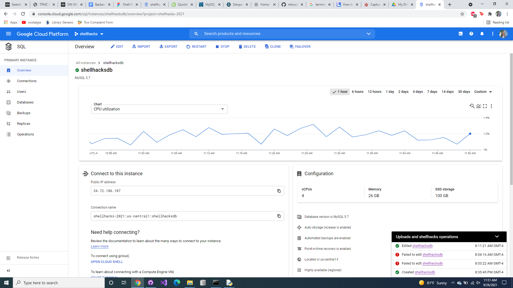The height and width of the screenshot is (288, 513).
Task: Switch chart range to 1 day
Action: pos(390,92)
